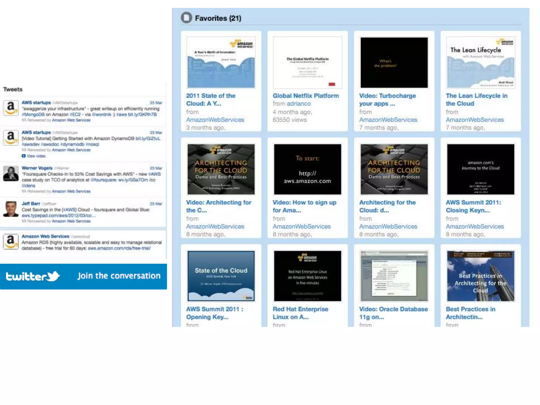Click the Jeff Barr name link
This screenshot has width=540, height=405.
[31, 204]
